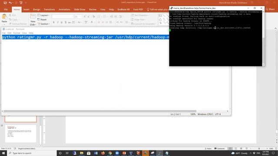Screen dimensions: 278x156
Task: Open Firefox from the taskbar
Action: tap(103, 153)
